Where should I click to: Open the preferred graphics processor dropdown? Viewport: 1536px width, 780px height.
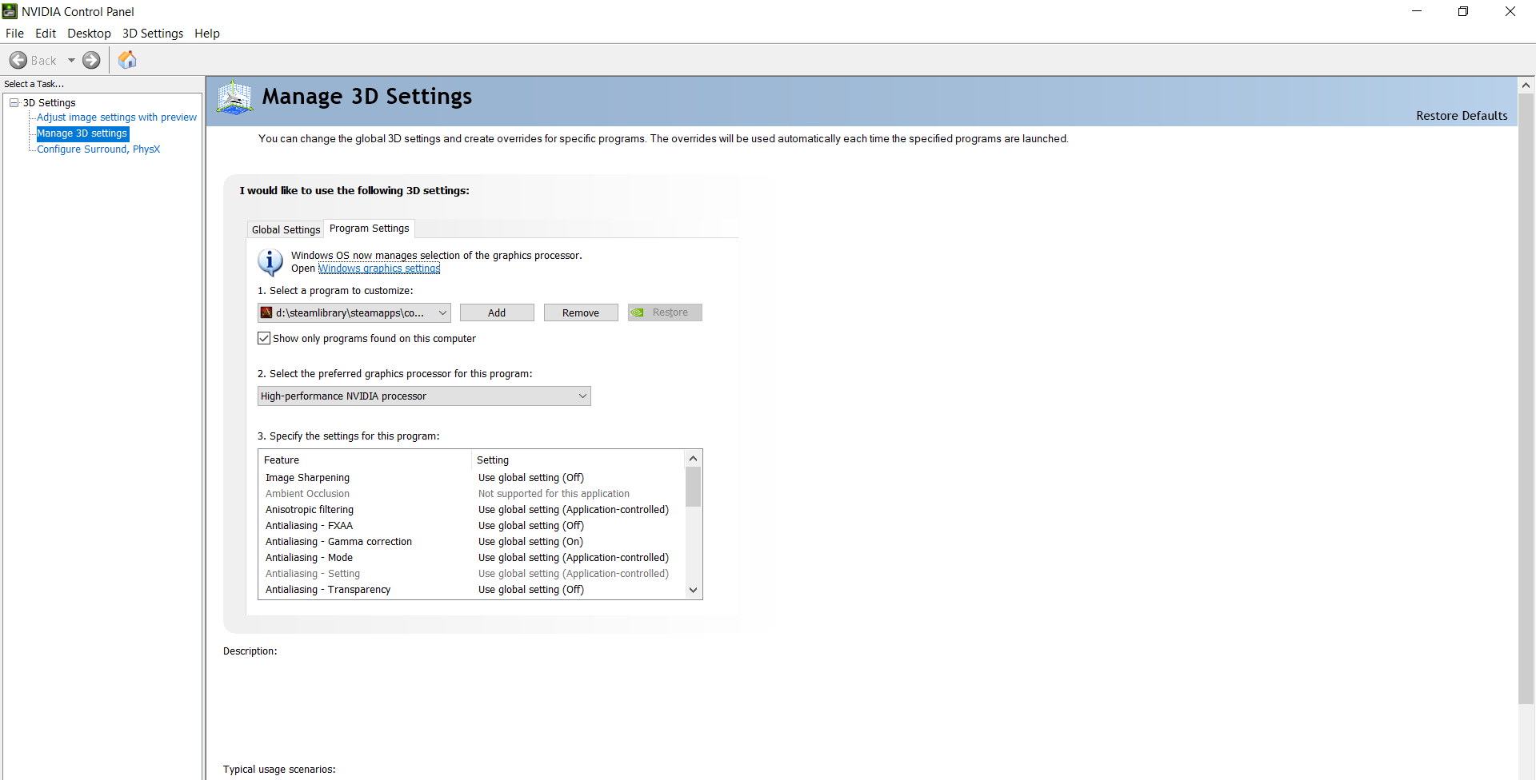click(424, 396)
